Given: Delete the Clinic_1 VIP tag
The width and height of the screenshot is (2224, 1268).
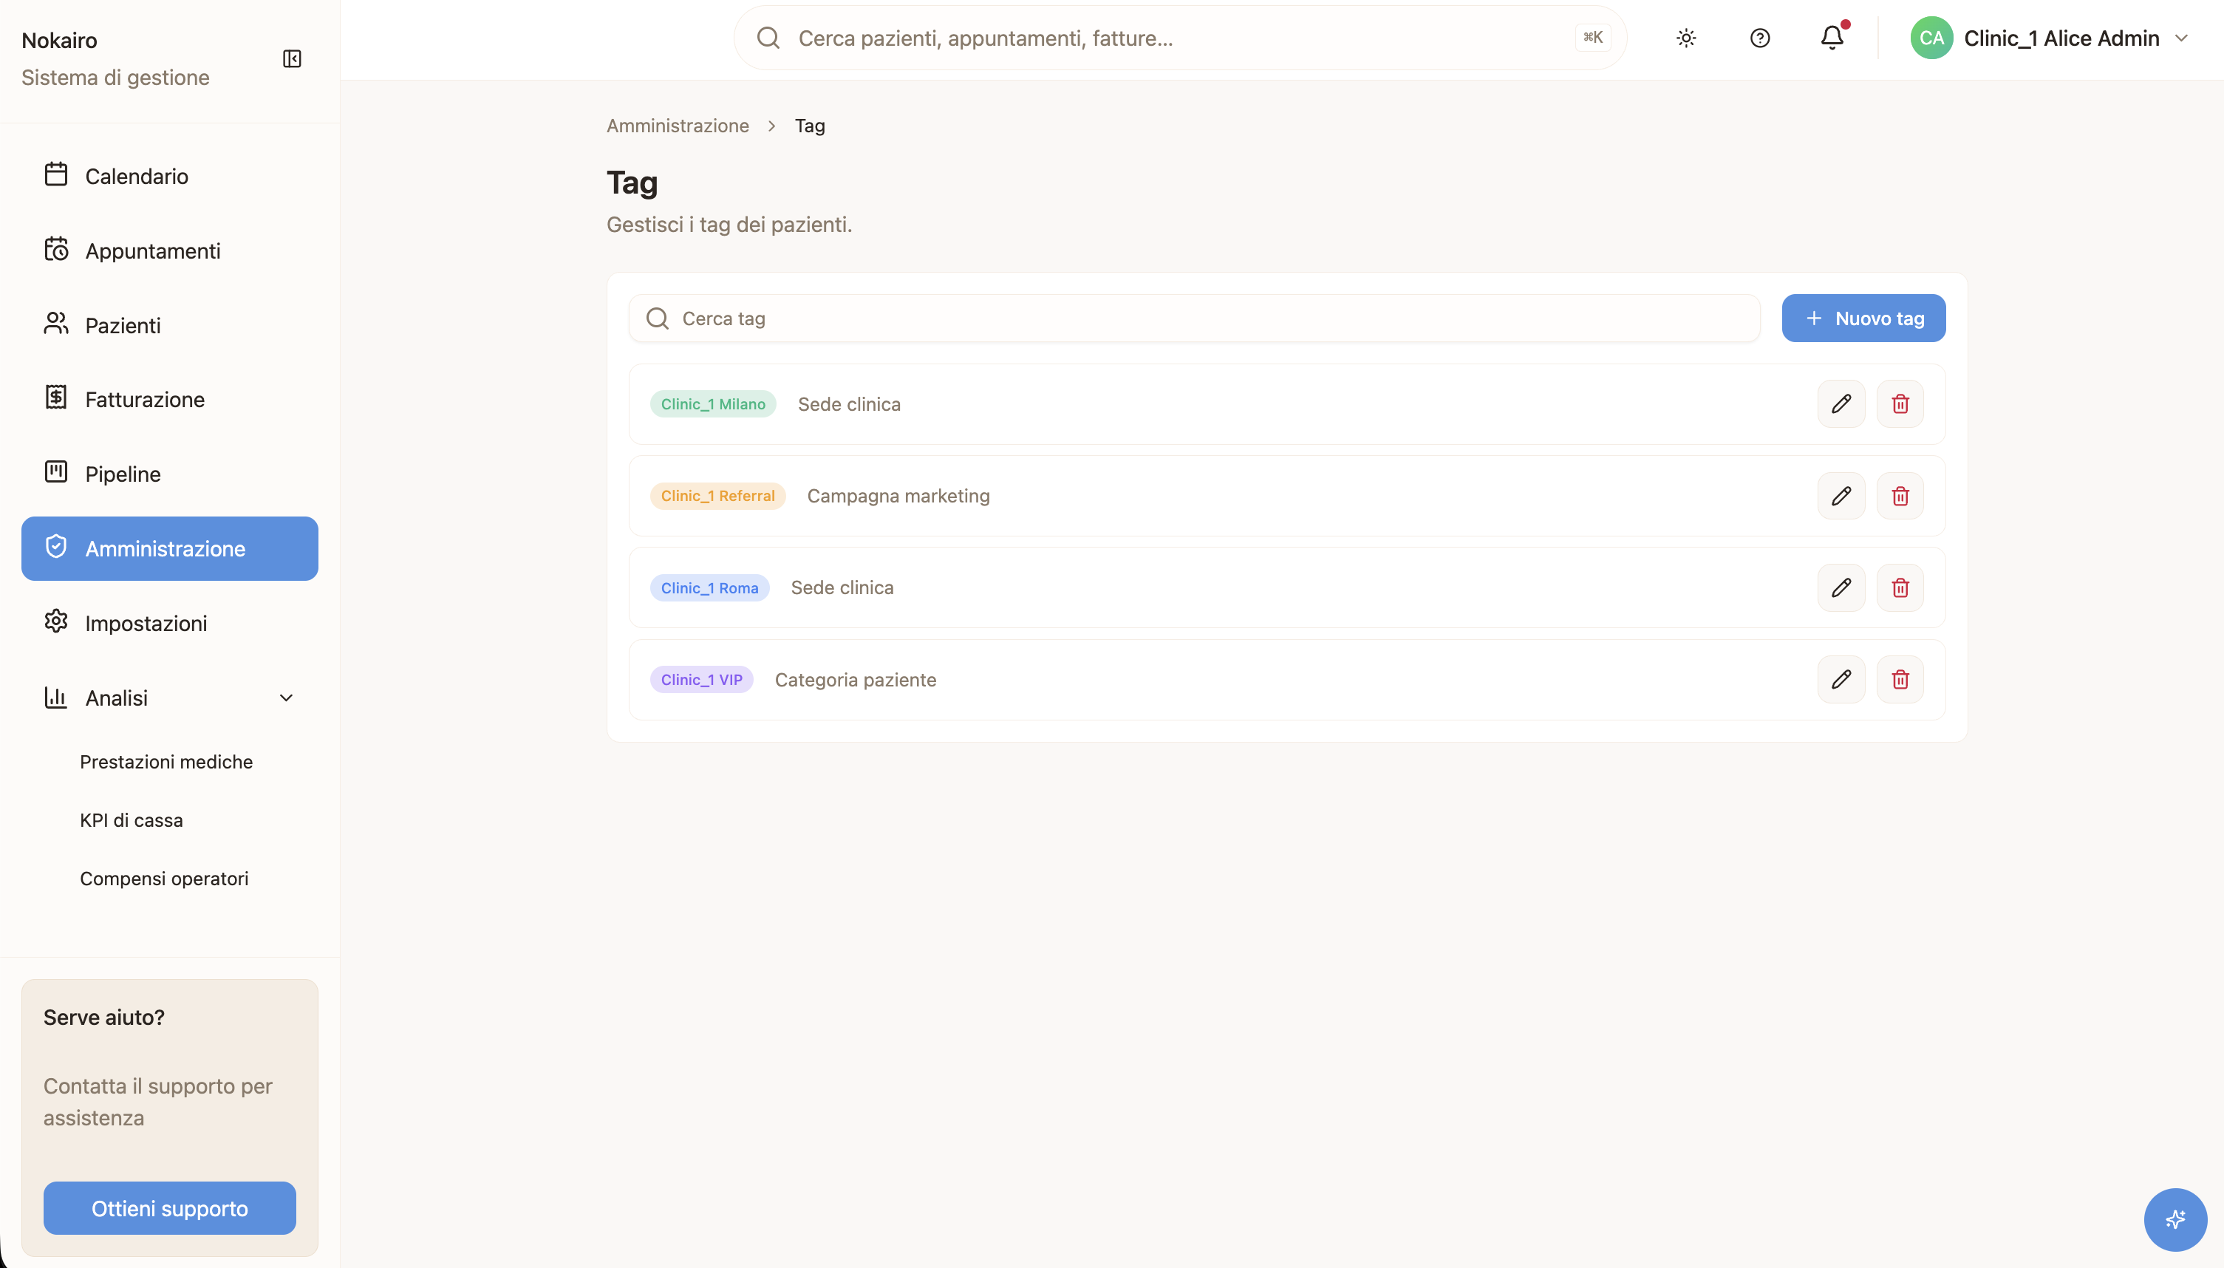Looking at the screenshot, I should 1900,679.
